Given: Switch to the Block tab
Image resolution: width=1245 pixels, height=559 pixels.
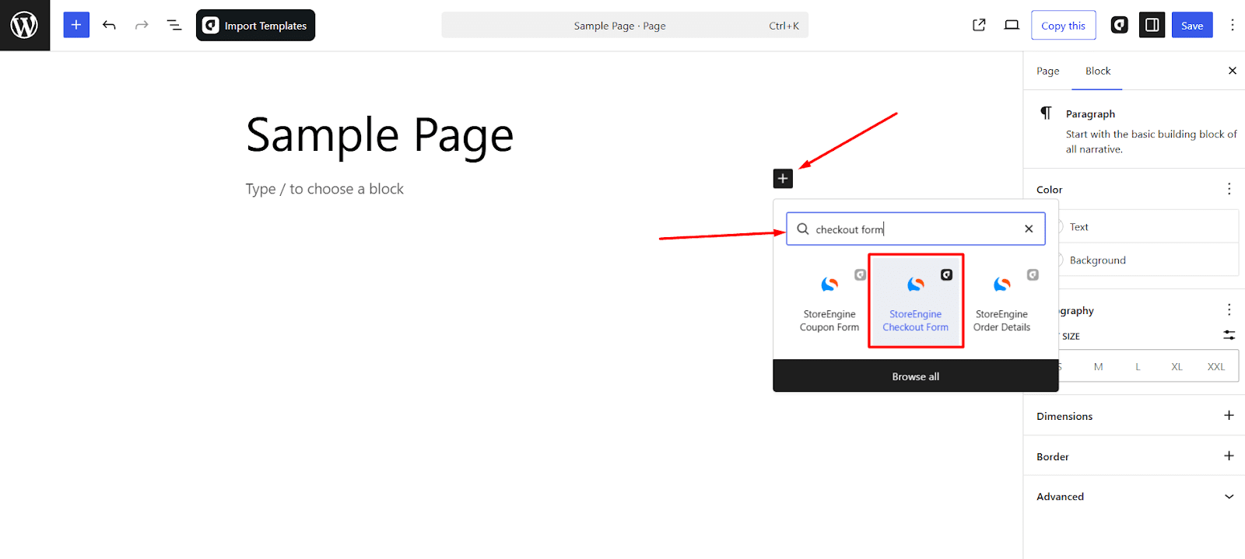Looking at the screenshot, I should [x=1098, y=71].
